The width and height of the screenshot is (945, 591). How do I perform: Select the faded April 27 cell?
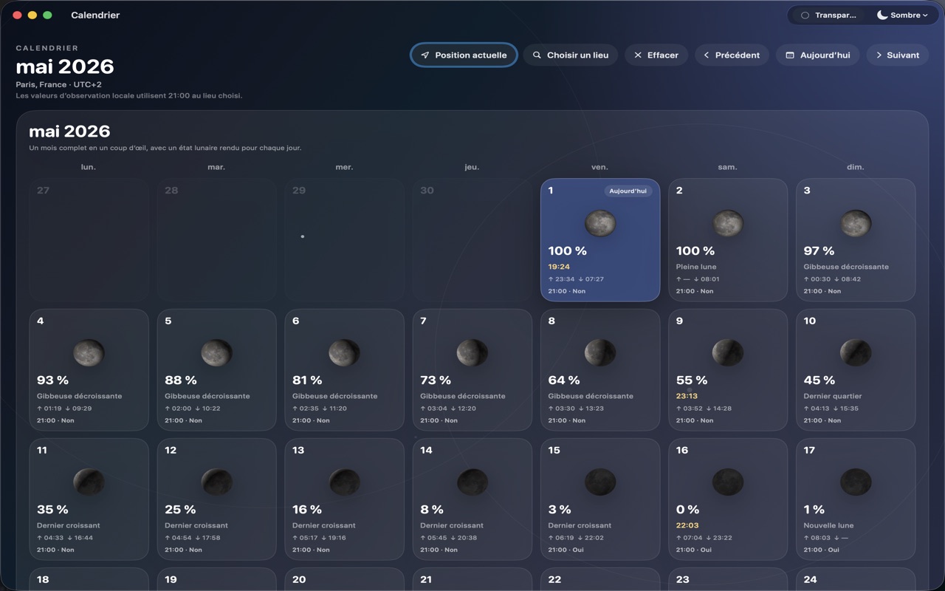click(89, 239)
